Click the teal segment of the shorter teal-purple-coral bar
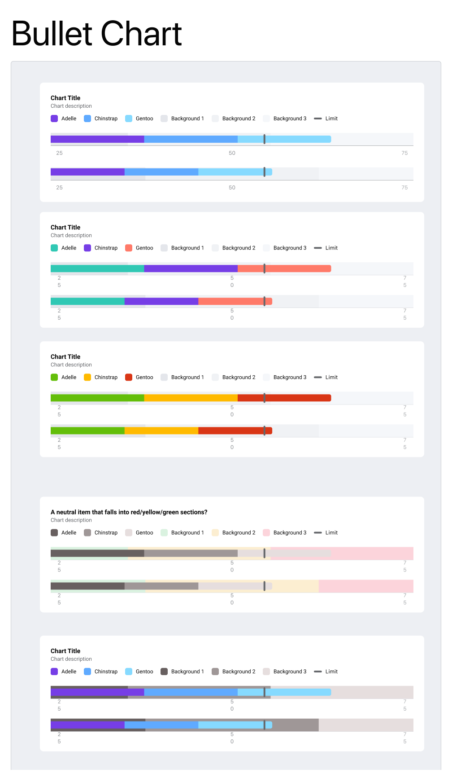 [x=87, y=301]
